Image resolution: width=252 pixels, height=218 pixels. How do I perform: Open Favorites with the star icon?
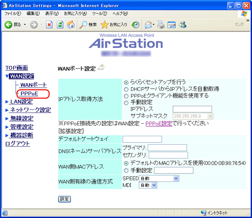tap(105, 25)
